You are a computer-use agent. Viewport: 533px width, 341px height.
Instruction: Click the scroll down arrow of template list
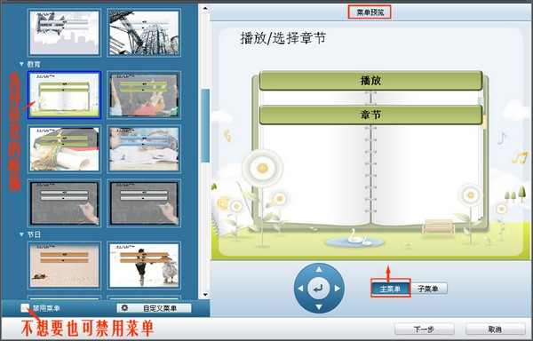click(205, 295)
